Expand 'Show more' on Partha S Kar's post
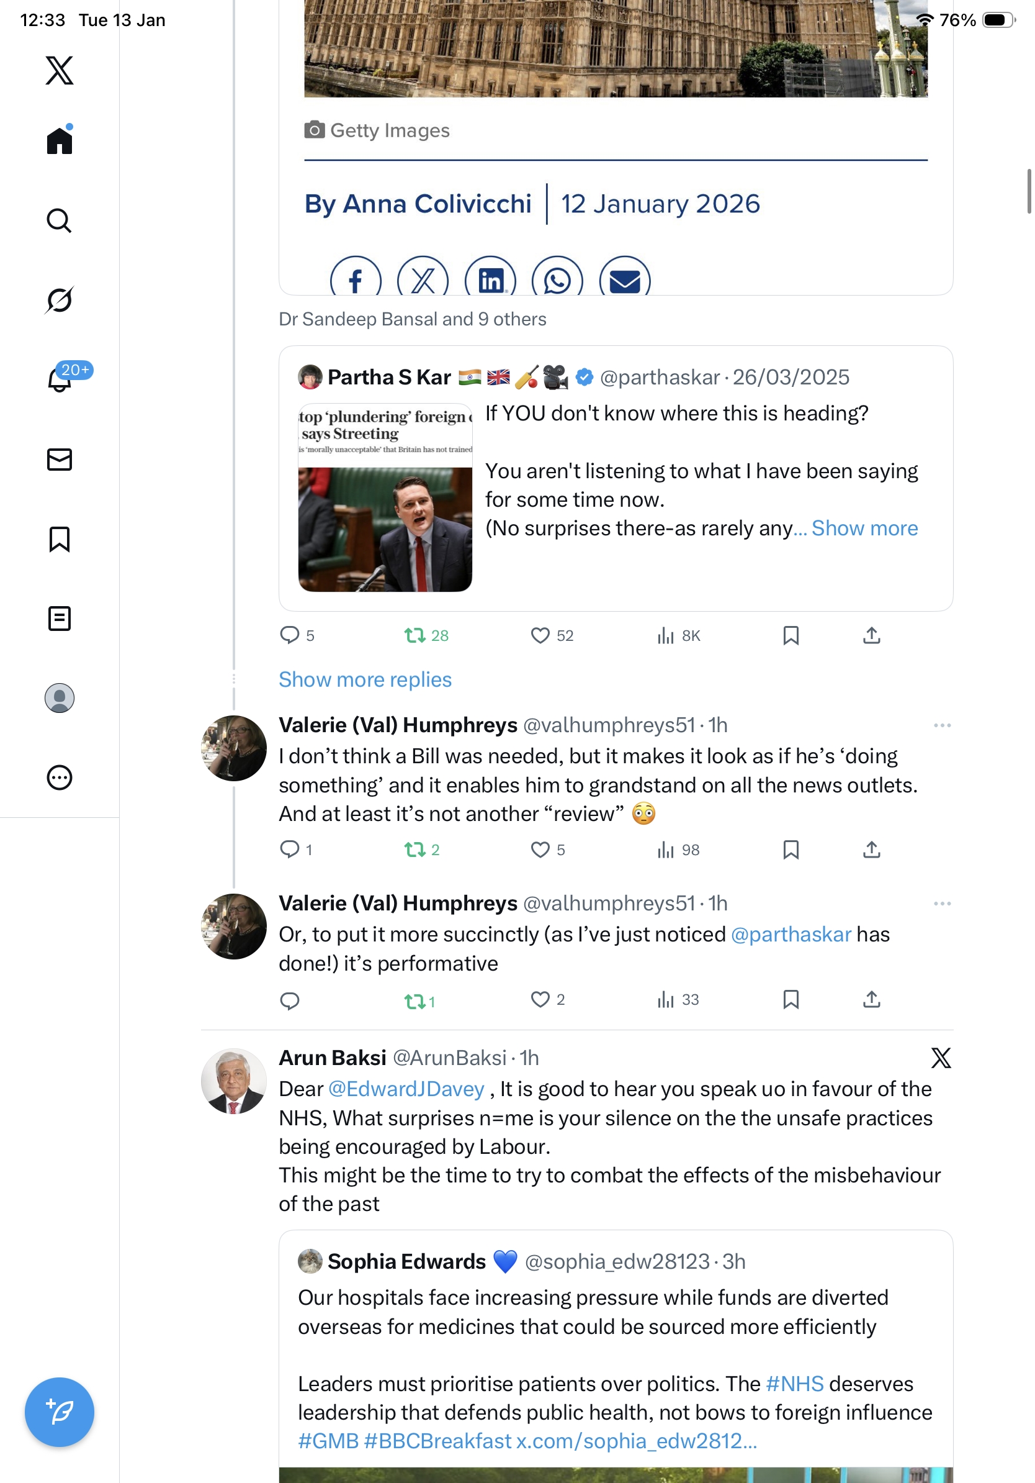Viewport: 1035px width, 1483px height. click(864, 528)
